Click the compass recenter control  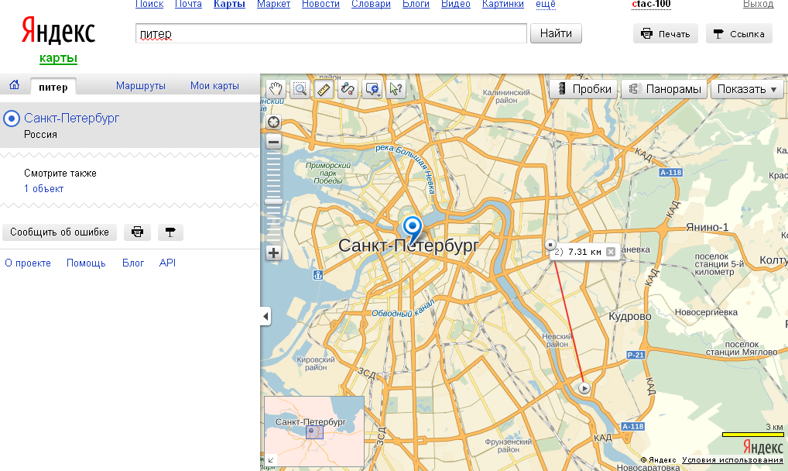tap(273, 122)
